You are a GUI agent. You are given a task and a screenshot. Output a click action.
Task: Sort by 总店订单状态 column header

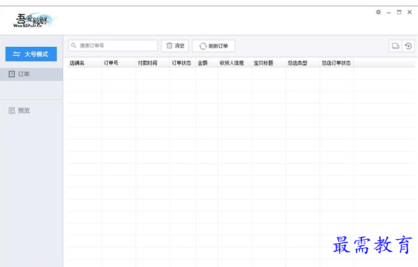pos(337,63)
